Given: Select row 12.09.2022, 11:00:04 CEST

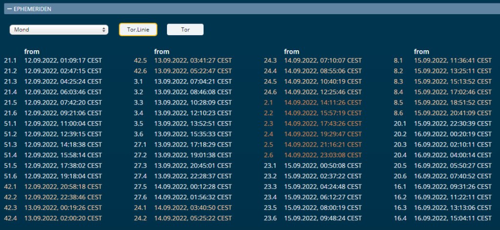Looking at the screenshot, I should tap(62, 124).
